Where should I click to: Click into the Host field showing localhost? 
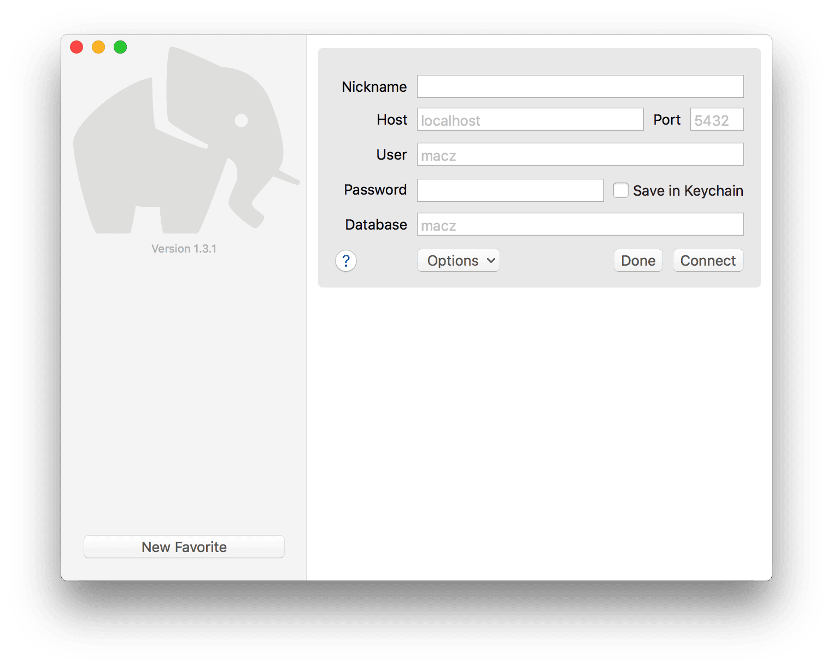click(530, 120)
